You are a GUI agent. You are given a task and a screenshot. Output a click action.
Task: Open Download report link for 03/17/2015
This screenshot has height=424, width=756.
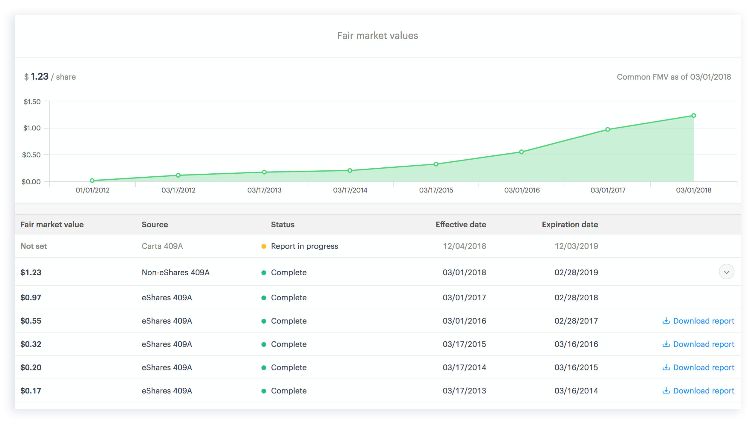tap(703, 344)
